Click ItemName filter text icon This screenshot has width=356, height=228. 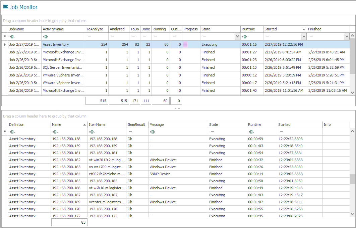point(92,132)
